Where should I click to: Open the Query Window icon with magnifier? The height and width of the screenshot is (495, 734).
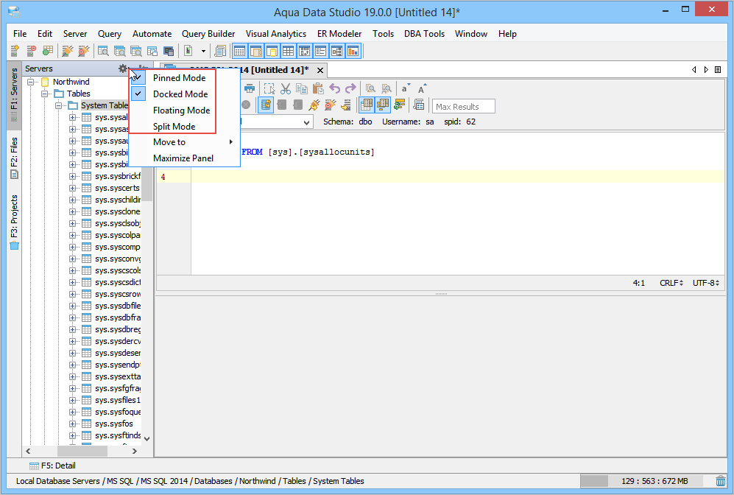(x=103, y=51)
